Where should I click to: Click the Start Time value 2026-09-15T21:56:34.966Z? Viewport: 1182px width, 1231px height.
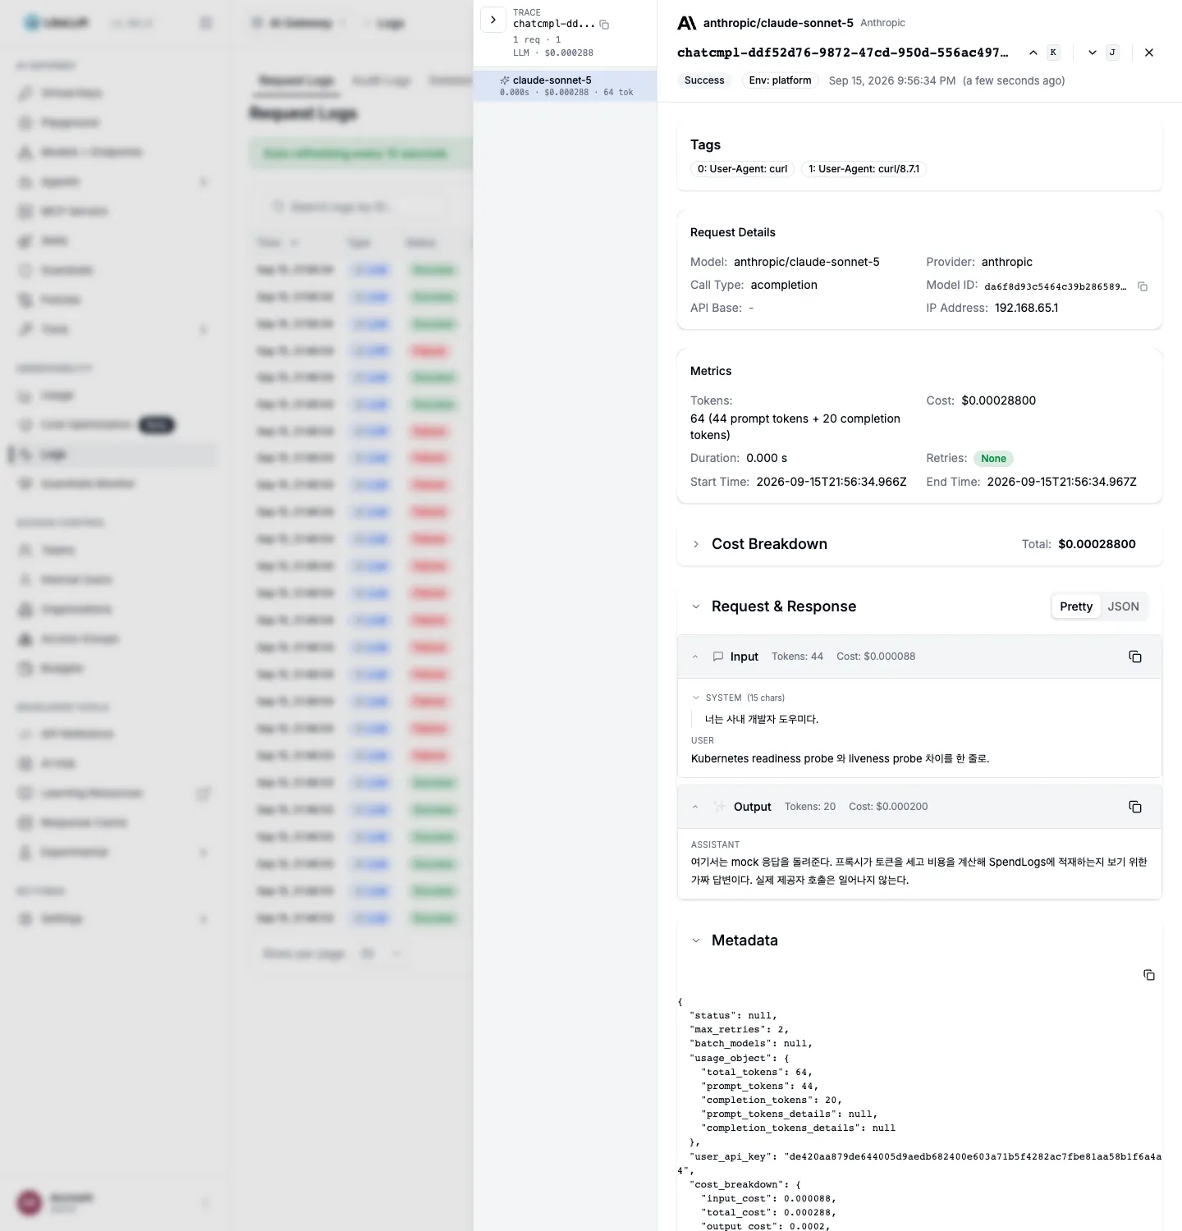coord(832,482)
